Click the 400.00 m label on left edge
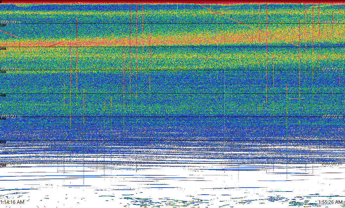The image size is (345, 208). [11, 116]
